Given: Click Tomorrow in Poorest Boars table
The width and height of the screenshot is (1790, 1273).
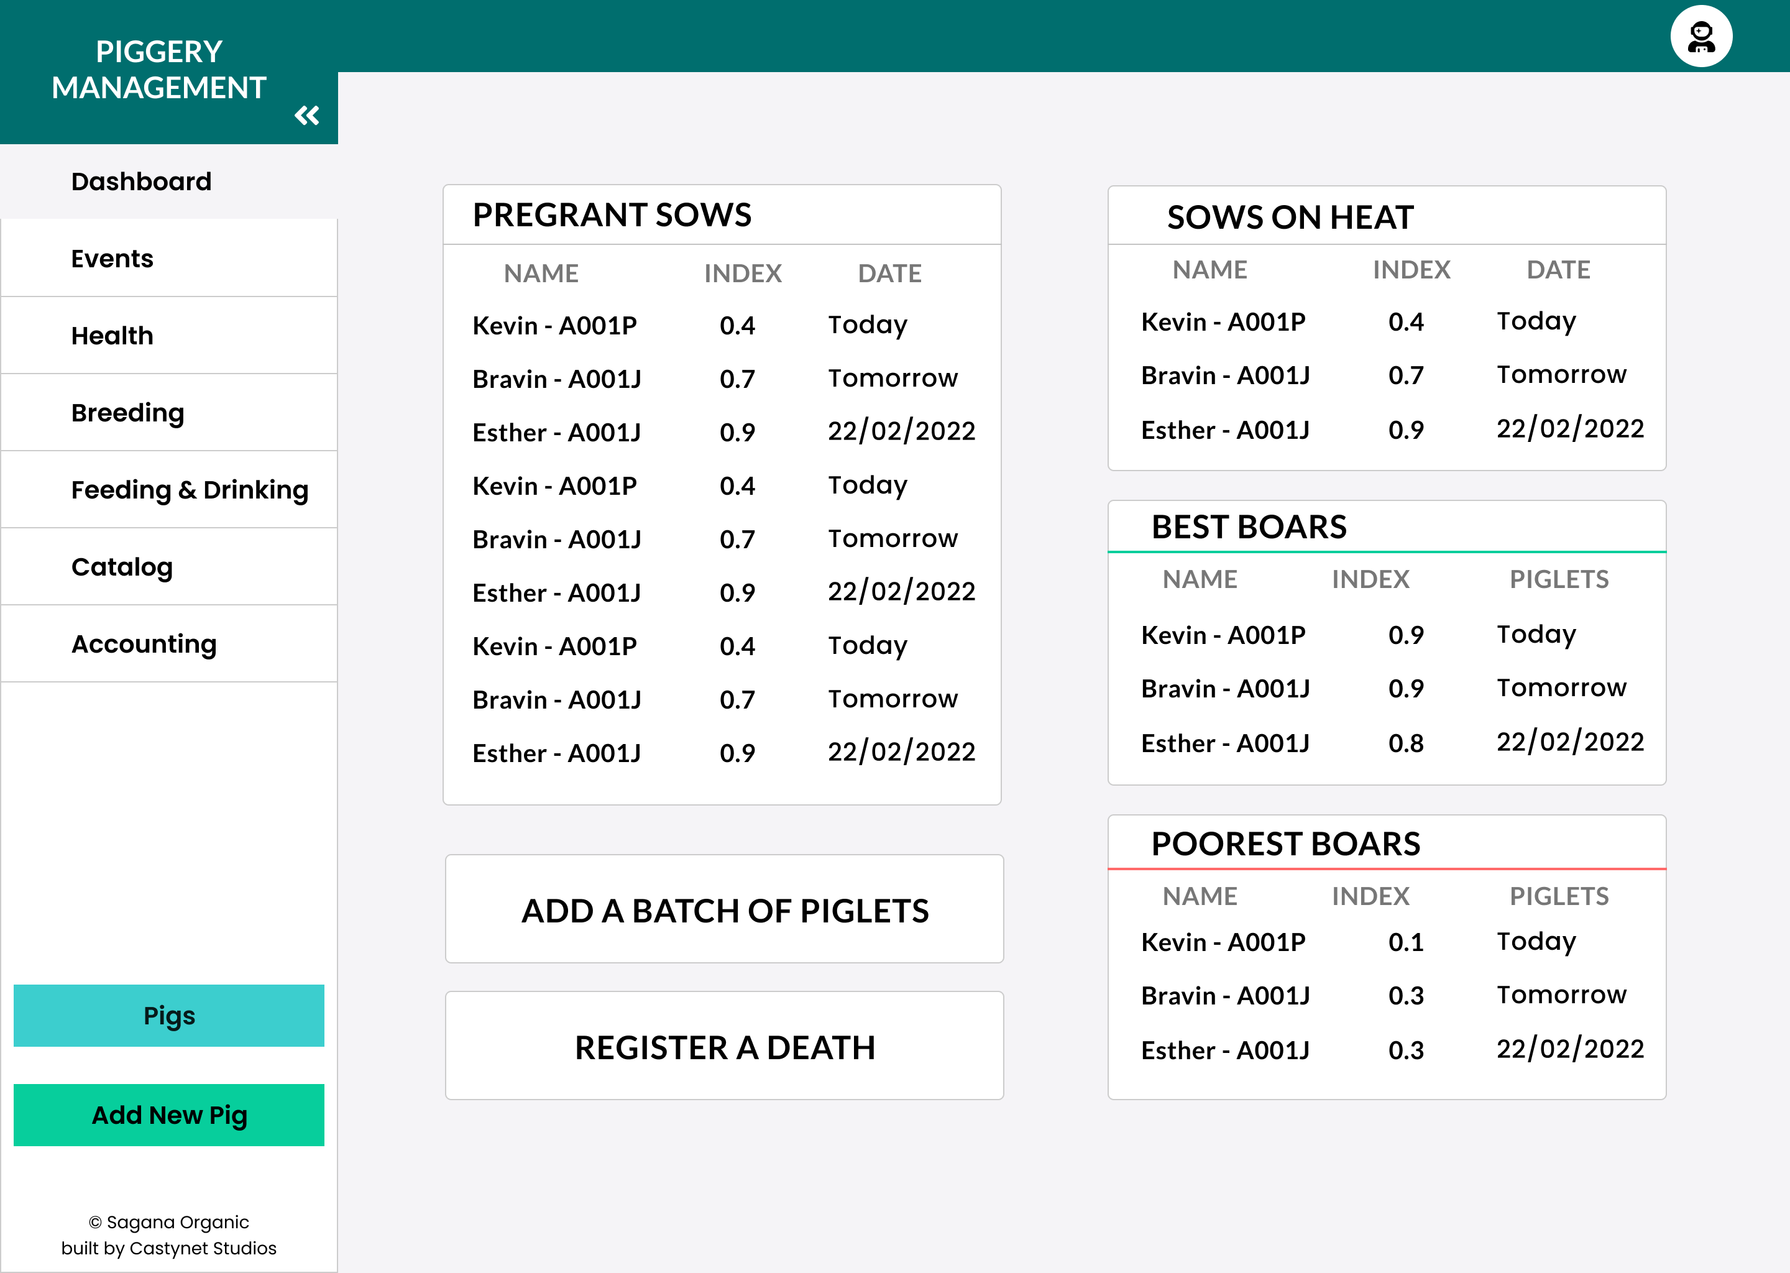Looking at the screenshot, I should [x=1561, y=995].
